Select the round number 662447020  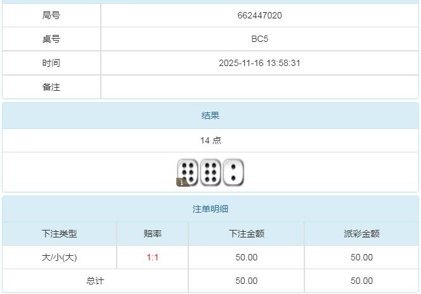click(x=259, y=15)
